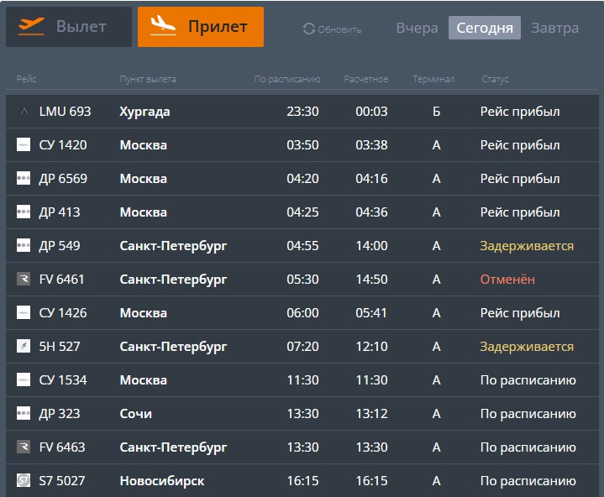Select the Прилет arrivals tab
604x497 pixels.
[201, 27]
